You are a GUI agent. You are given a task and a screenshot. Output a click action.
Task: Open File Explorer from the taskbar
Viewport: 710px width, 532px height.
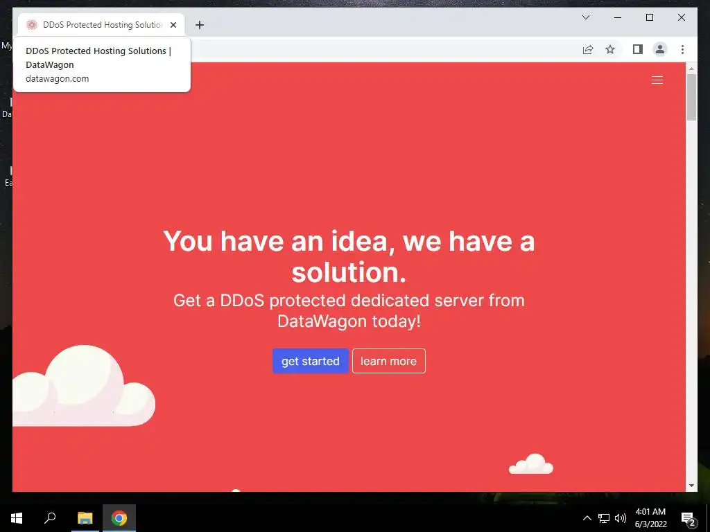coord(85,518)
